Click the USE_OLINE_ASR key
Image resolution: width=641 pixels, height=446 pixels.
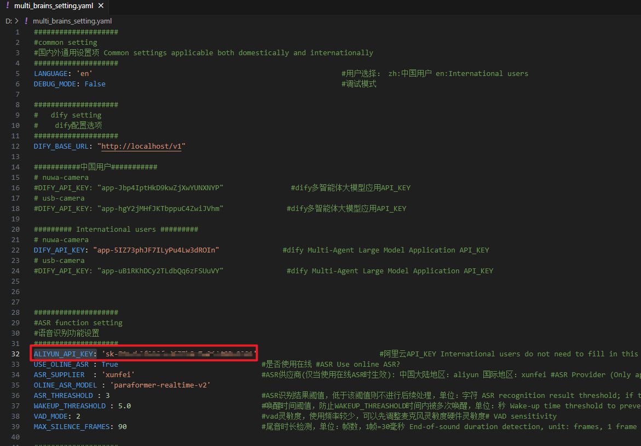coord(61,365)
